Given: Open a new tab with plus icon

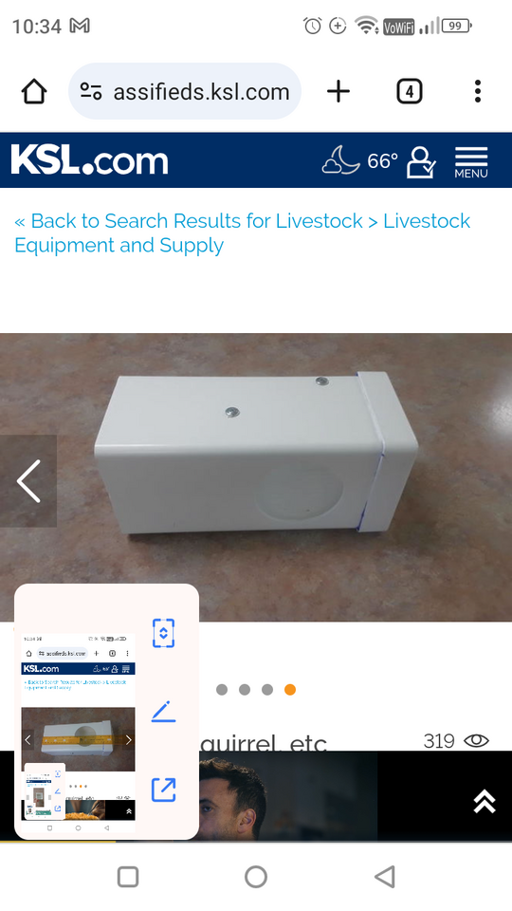Looking at the screenshot, I should [x=338, y=92].
